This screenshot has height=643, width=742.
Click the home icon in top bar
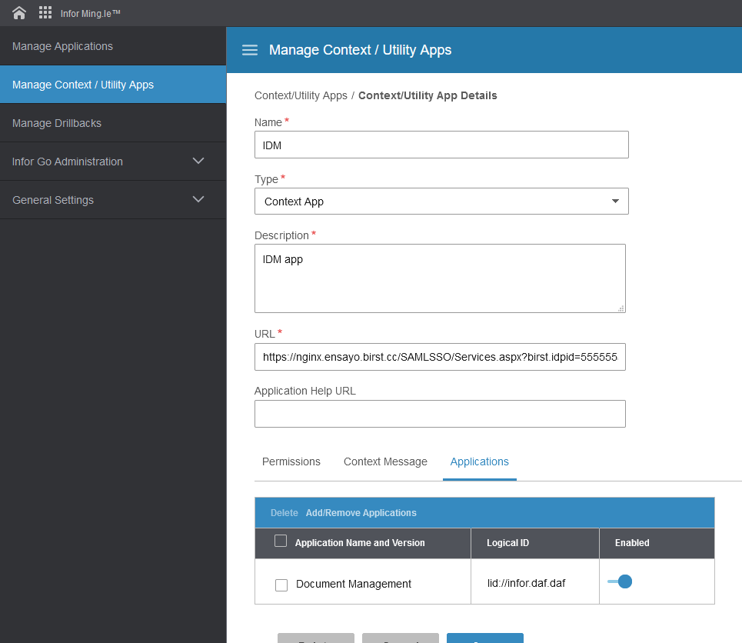(x=19, y=13)
